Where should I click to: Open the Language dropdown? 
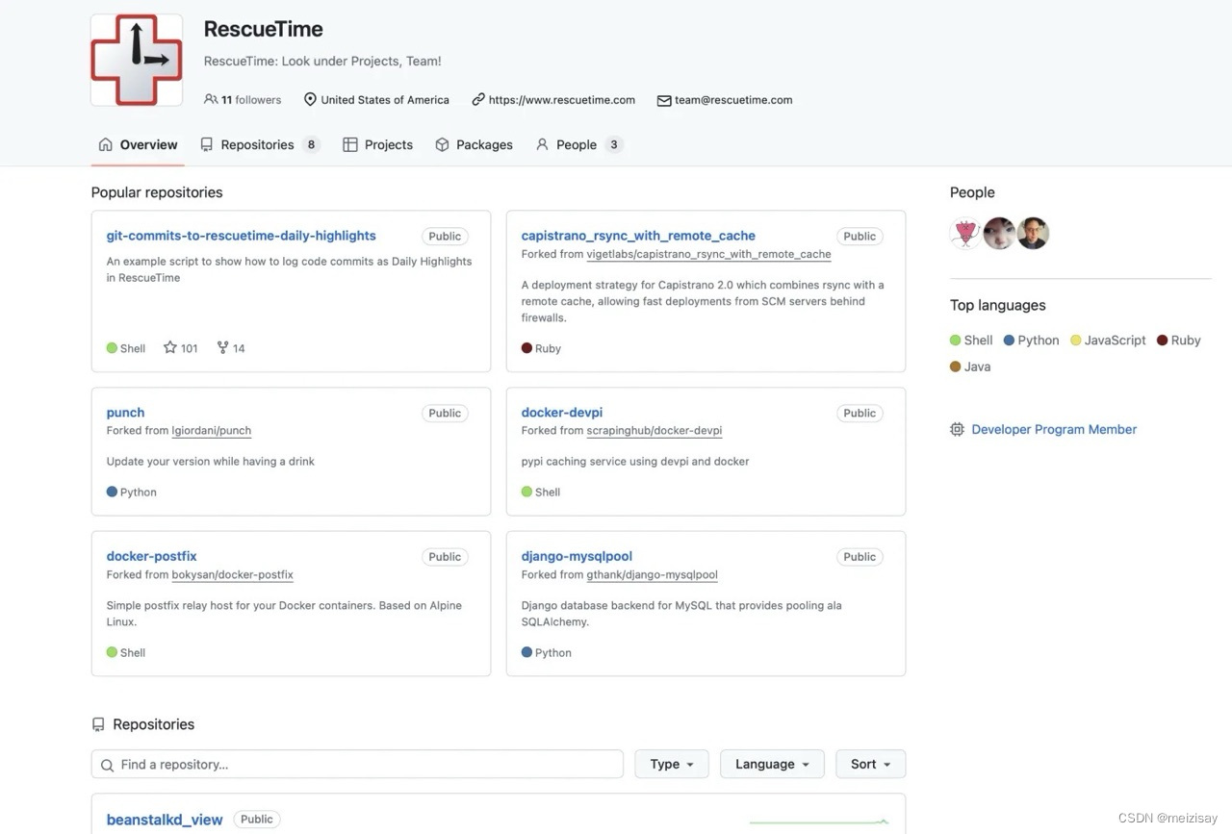772,764
